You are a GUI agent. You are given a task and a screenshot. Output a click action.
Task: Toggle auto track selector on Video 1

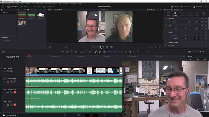pyautogui.click(x=8, y=71)
